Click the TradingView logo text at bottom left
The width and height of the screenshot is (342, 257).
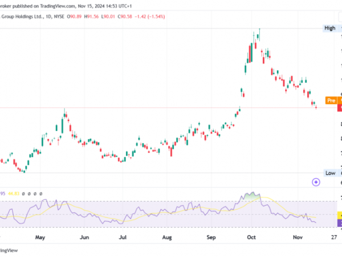pos(8,250)
